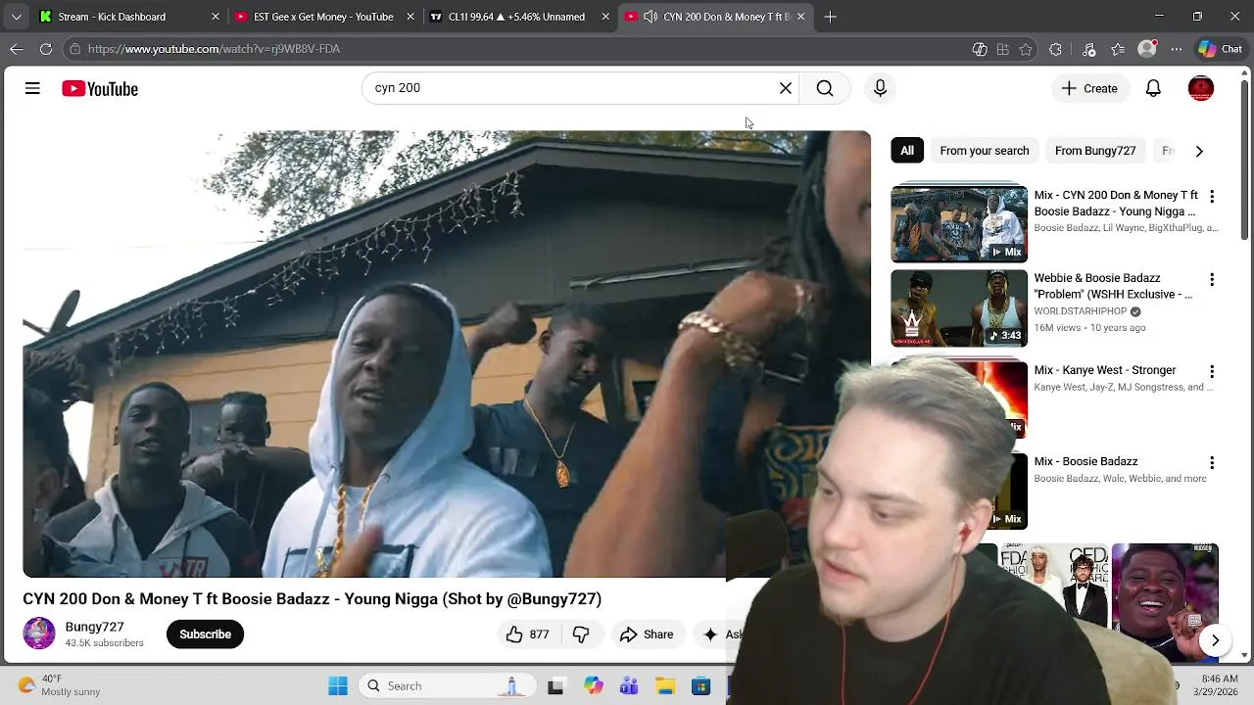Open Microsoft Teams from taskbar

coord(628,686)
